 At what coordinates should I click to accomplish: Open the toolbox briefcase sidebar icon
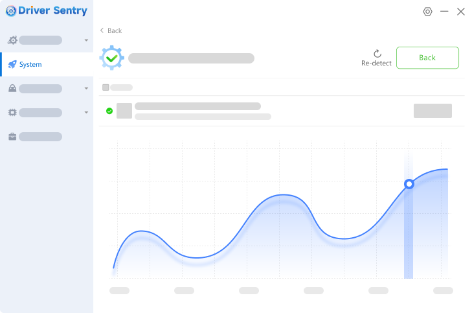(12, 137)
